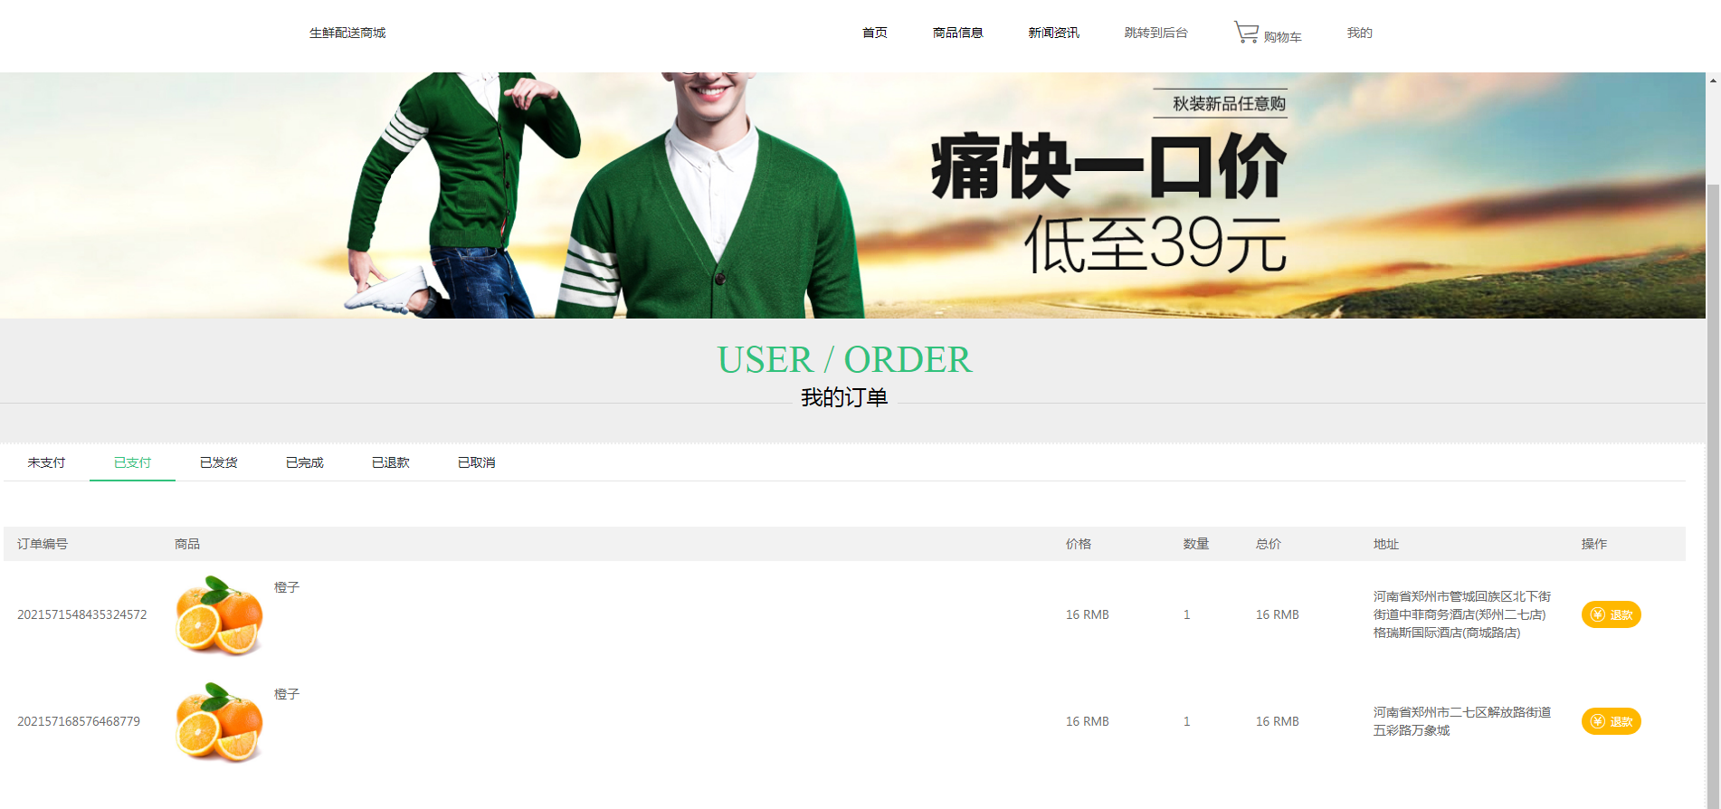
Task: Open the 购物车 text link
Action: click(1283, 37)
